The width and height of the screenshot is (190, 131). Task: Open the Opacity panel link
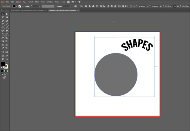tap(59, 6)
